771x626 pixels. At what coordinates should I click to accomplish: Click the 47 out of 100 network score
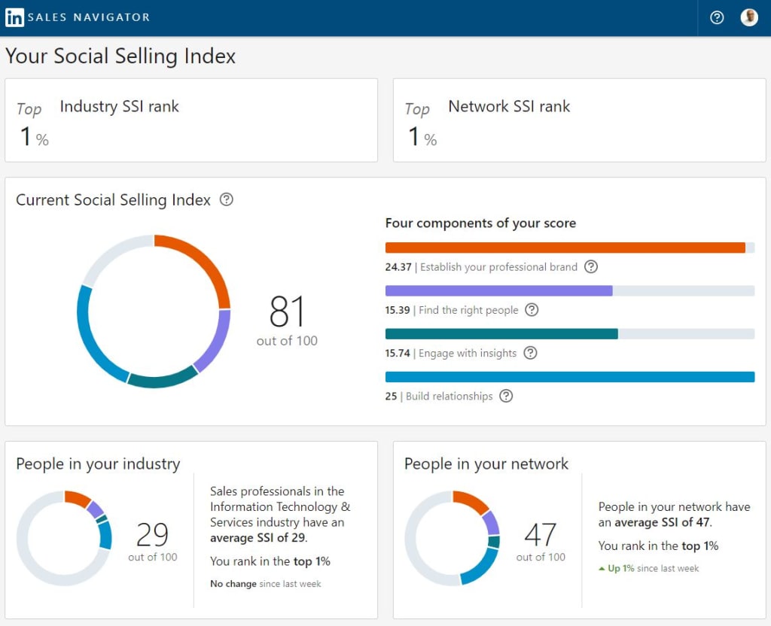coord(541,542)
